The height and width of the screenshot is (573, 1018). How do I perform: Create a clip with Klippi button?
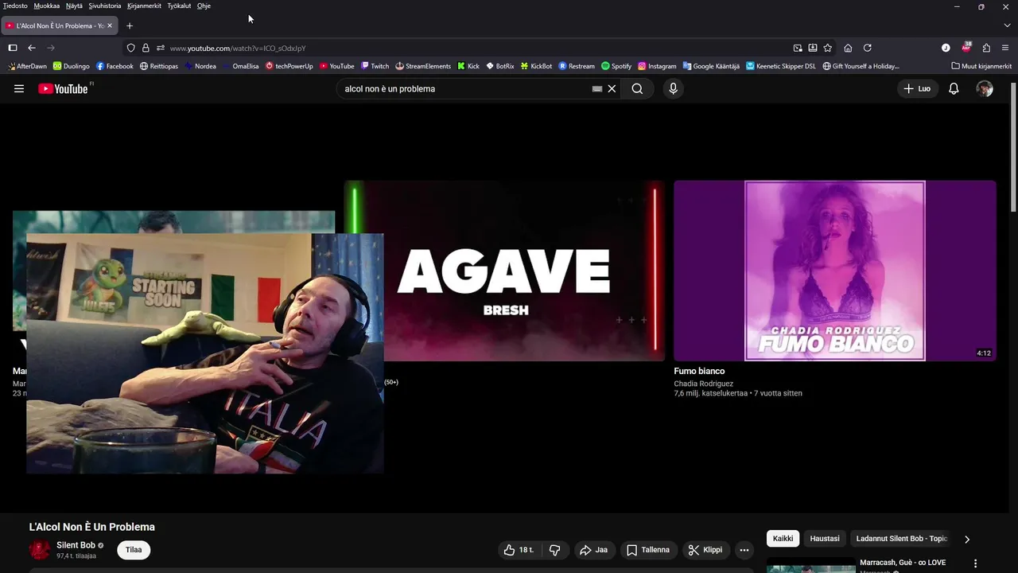point(705,550)
